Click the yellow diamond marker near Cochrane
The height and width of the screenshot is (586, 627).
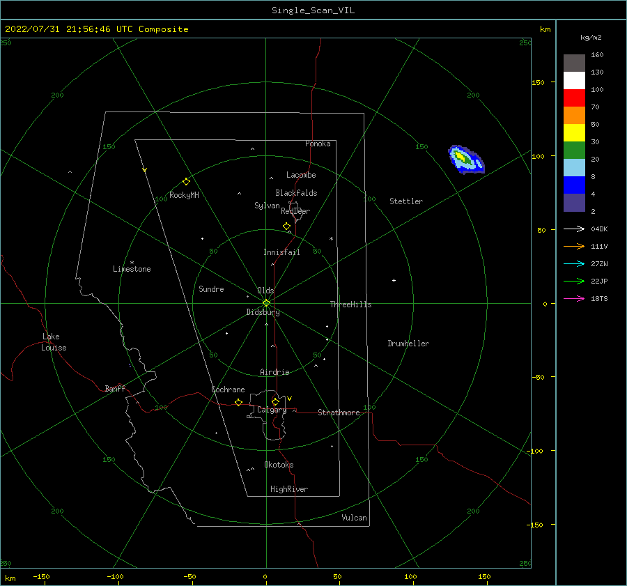[239, 402]
